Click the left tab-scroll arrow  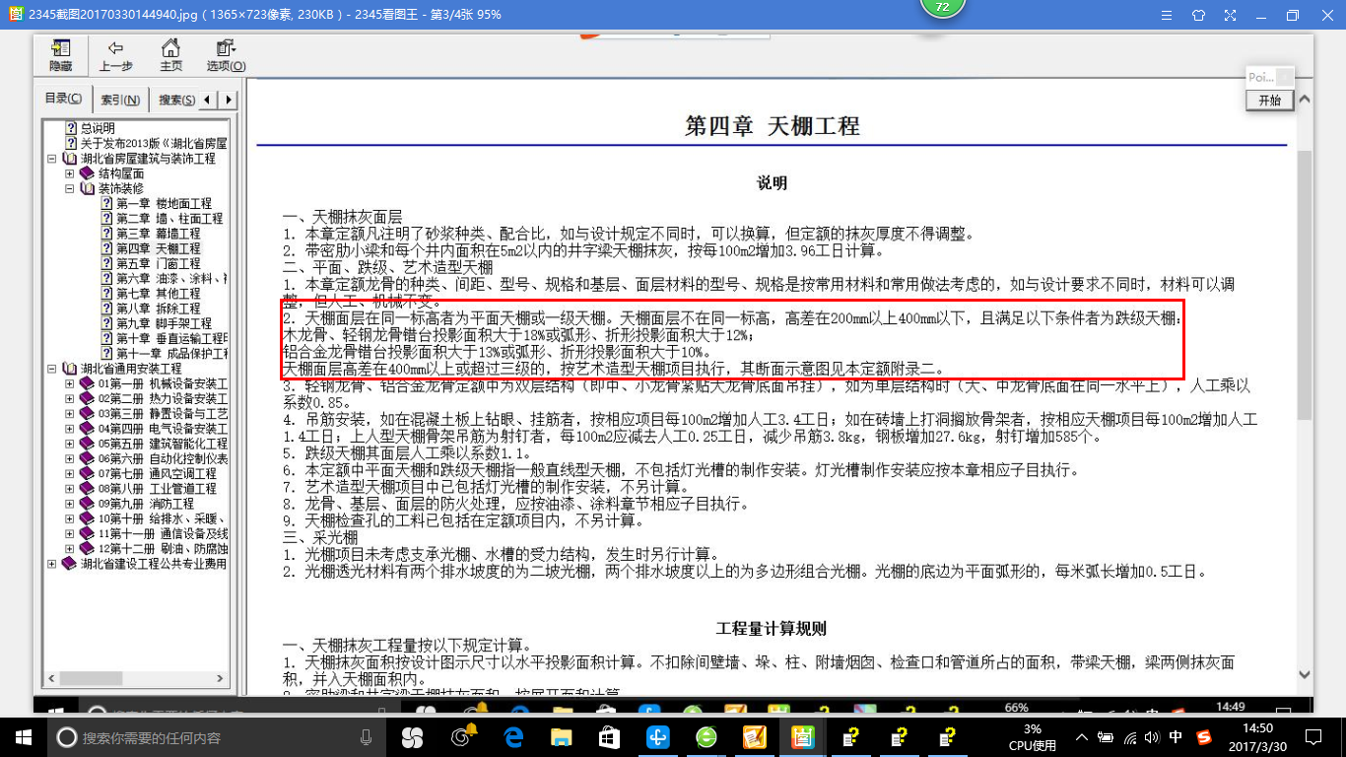pyautogui.click(x=207, y=100)
